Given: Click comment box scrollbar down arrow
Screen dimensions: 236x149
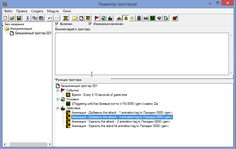Looking at the screenshot, I should coord(231,73).
